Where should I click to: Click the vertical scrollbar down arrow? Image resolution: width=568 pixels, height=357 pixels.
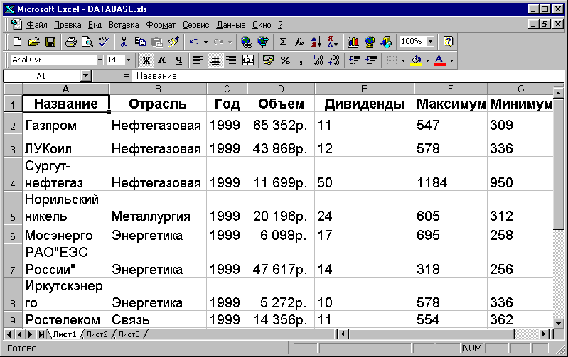(x=559, y=323)
